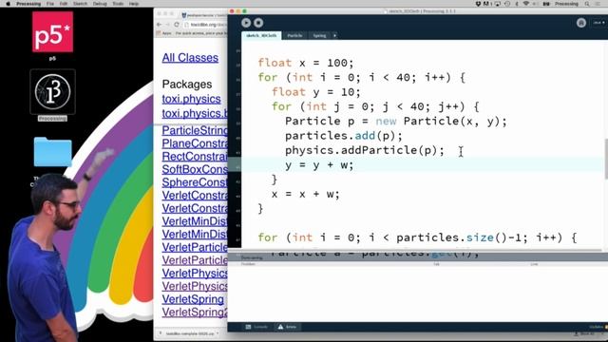
Task: Open the Tools menu
Action: [x=118, y=4]
